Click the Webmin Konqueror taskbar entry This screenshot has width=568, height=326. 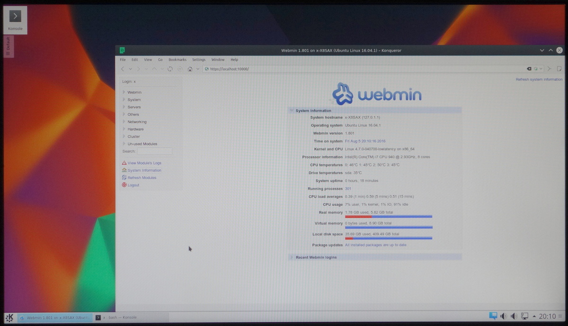click(x=54, y=317)
